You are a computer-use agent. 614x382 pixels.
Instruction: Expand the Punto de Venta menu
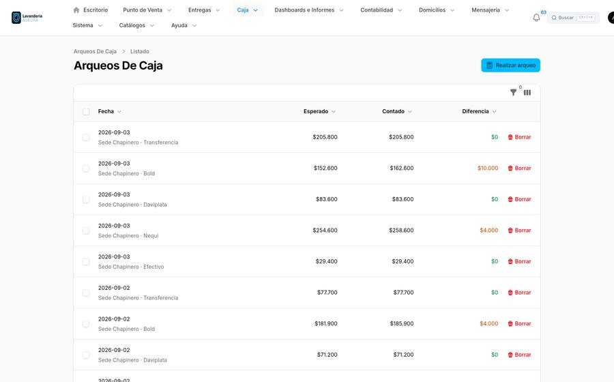tap(147, 10)
